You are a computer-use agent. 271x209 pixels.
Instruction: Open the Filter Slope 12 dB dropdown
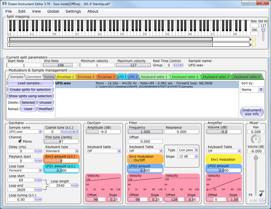click(x=188, y=156)
